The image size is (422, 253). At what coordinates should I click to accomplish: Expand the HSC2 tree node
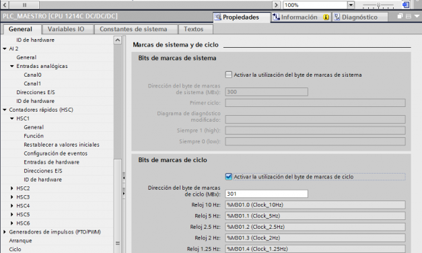(x=12, y=188)
